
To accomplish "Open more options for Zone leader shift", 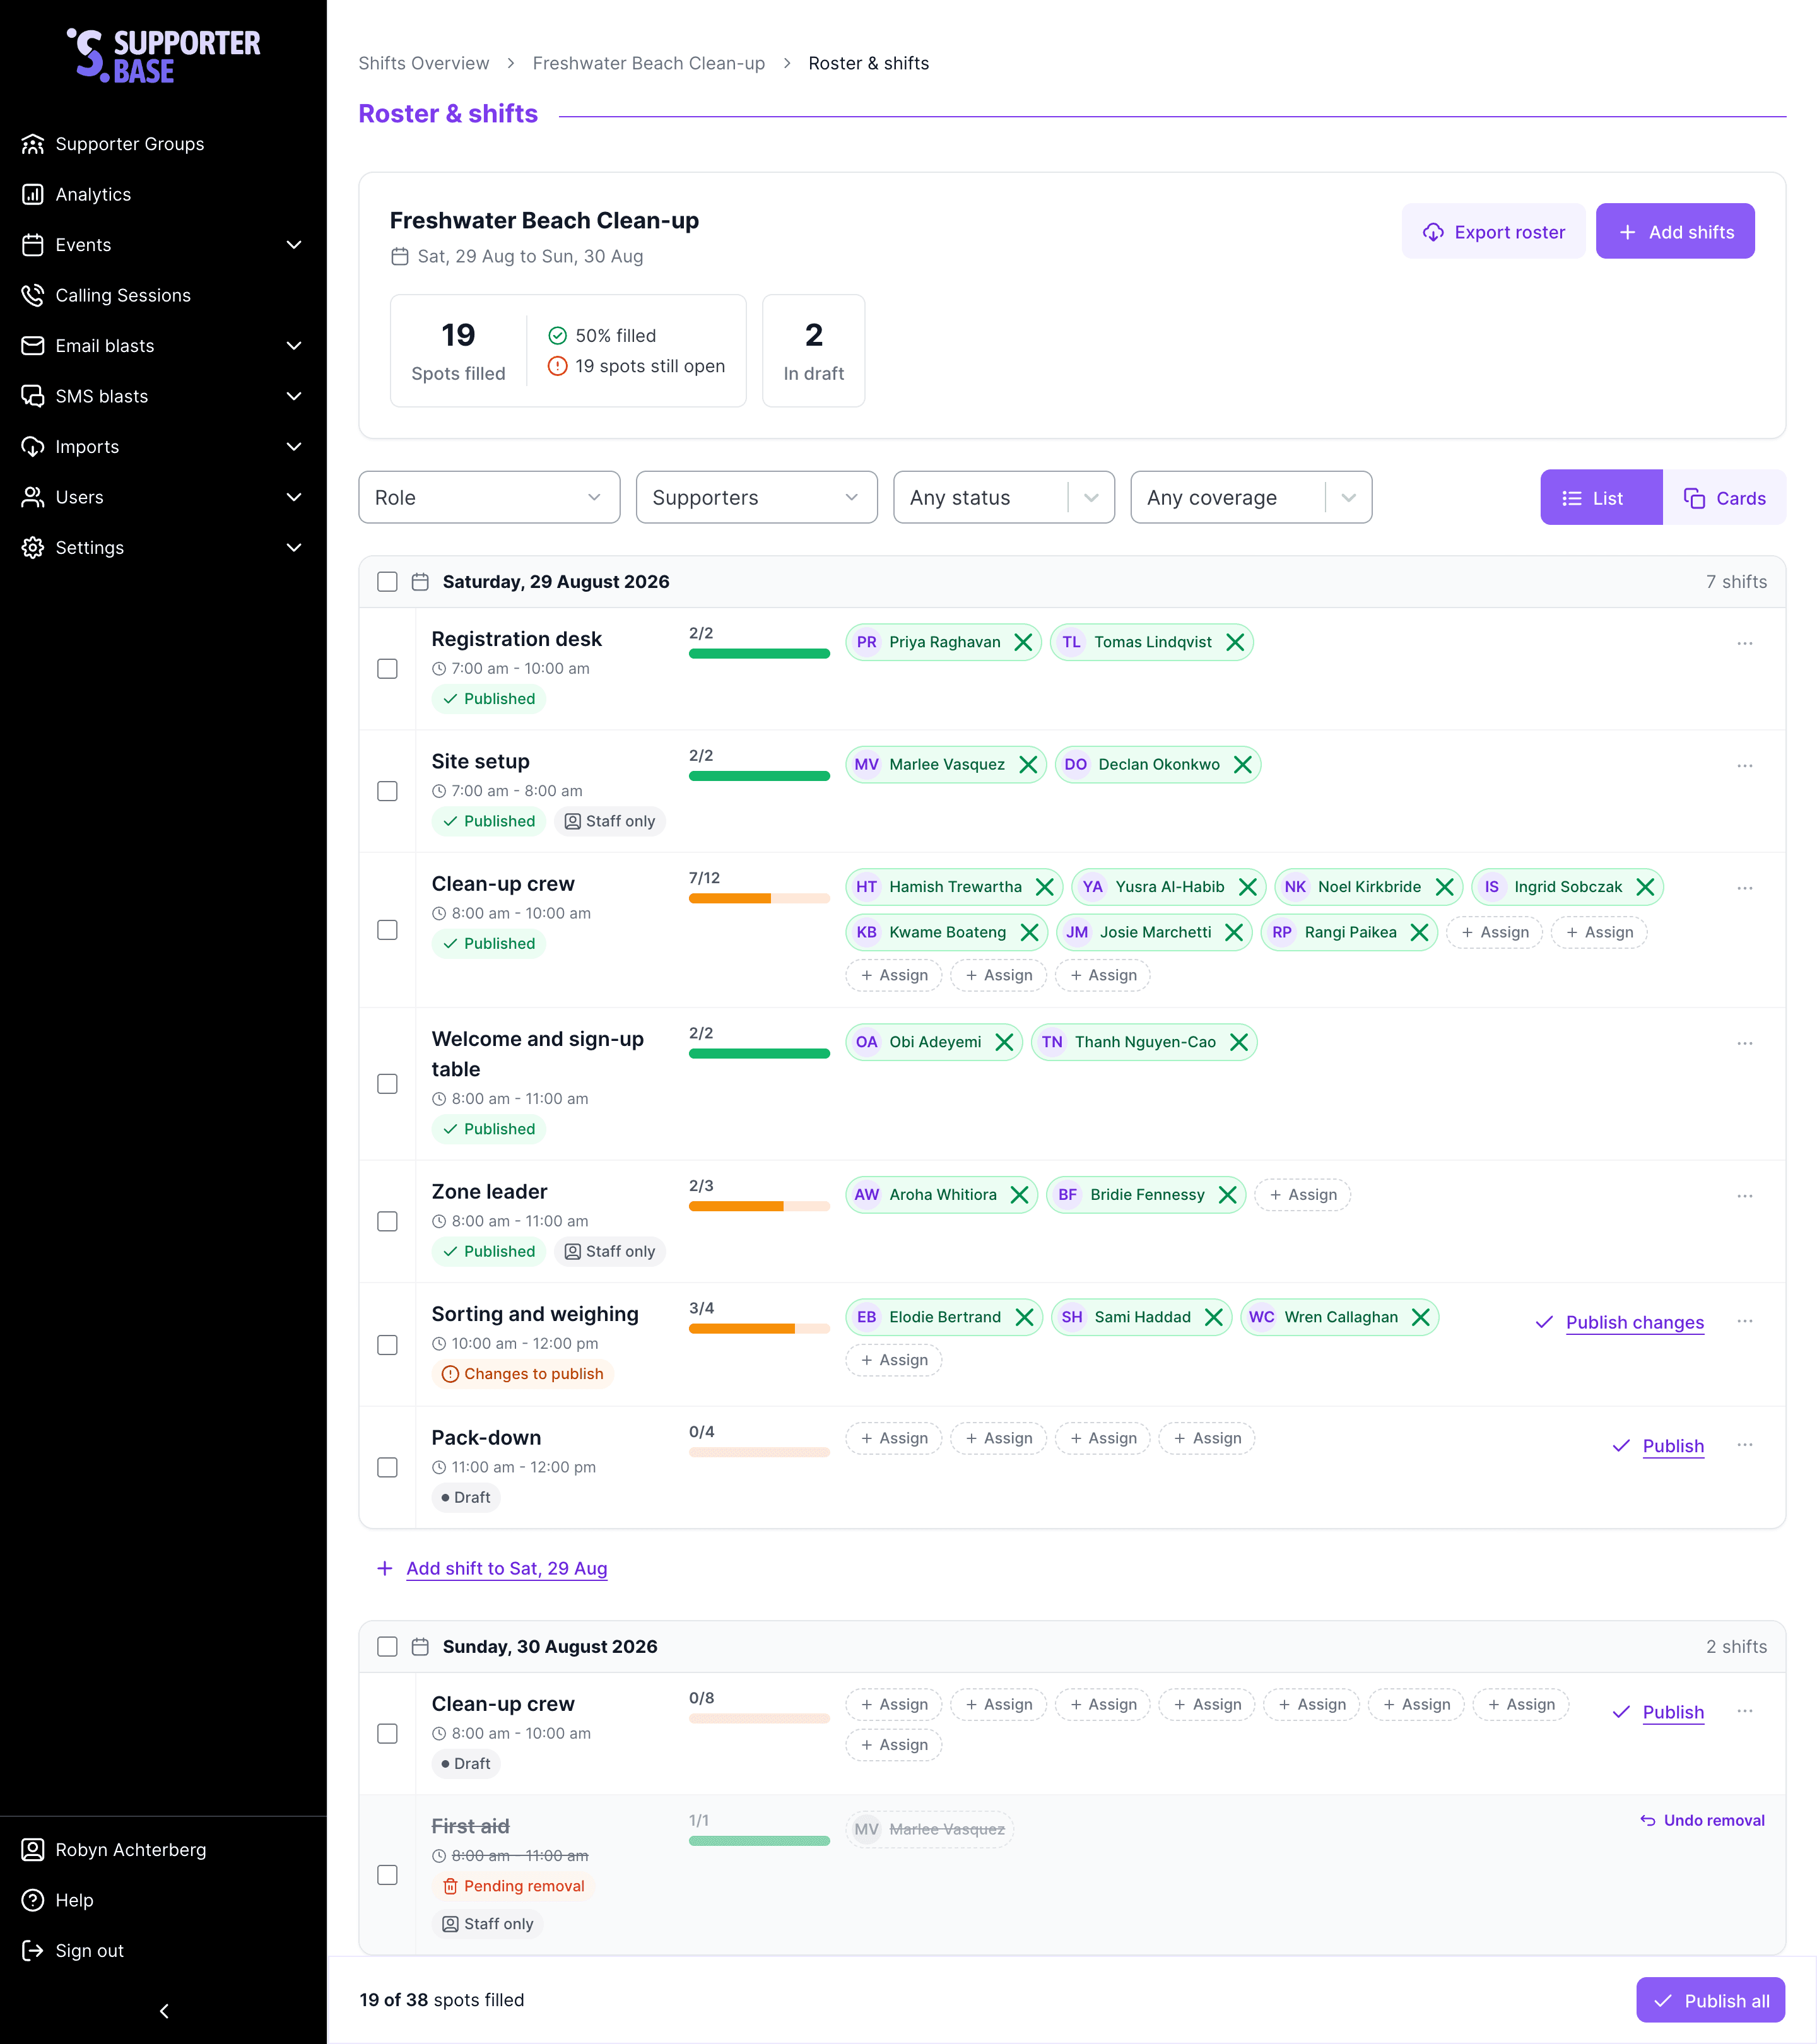I will click(1745, 1196).
